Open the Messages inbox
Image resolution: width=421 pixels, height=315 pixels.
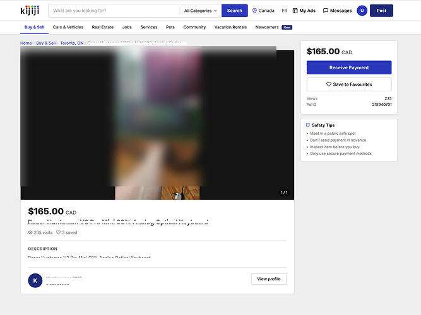(337, 11)
